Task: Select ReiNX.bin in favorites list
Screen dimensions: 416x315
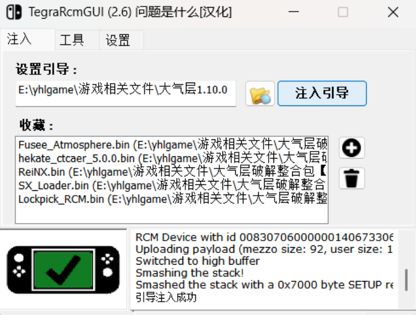Action: point(172,172)
